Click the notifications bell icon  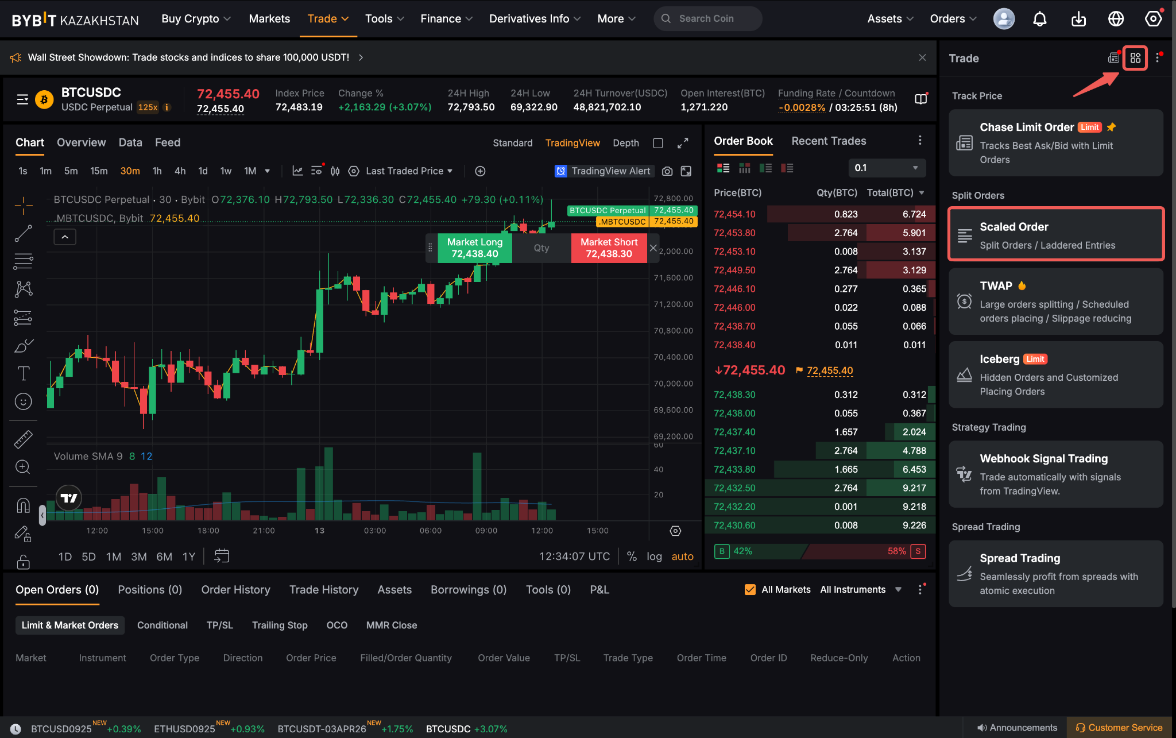1039,19
